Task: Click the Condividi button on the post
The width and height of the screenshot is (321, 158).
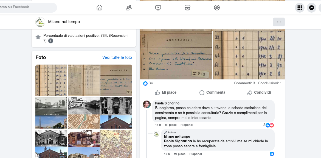Action: (259, 93)
